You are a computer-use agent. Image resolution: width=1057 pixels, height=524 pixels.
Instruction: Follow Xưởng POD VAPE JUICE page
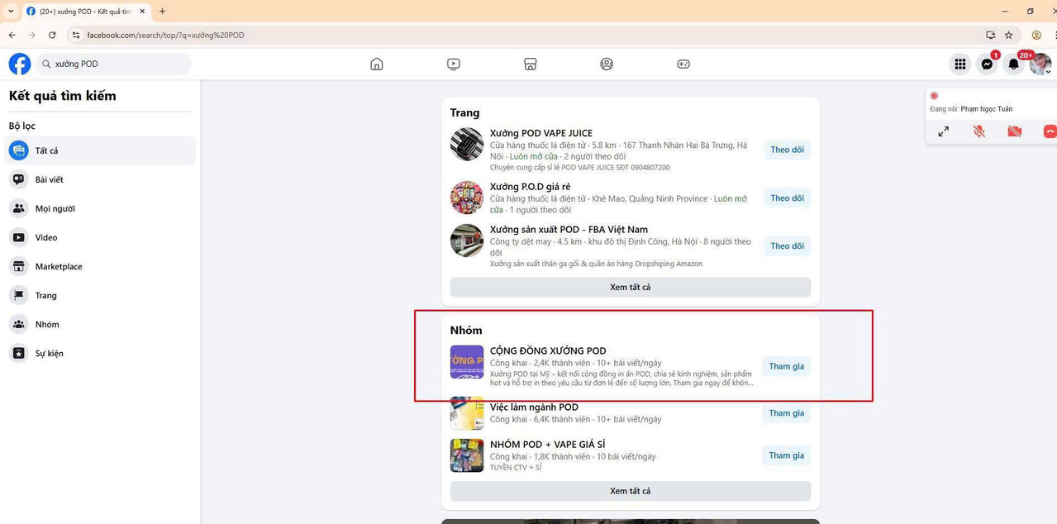click(787, 150)
